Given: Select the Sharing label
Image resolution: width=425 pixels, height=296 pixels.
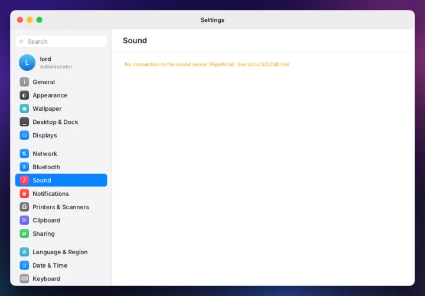Looking at the screenshot, I should [43, 233].
